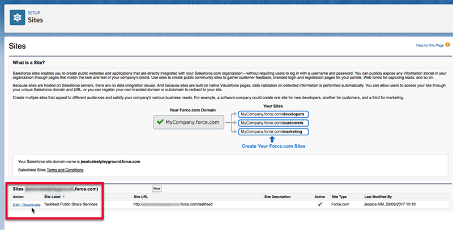This screenshot has height=232, width=453.
Task: Click the SETUP breadcrumb label
Action: tap(34, 13)
